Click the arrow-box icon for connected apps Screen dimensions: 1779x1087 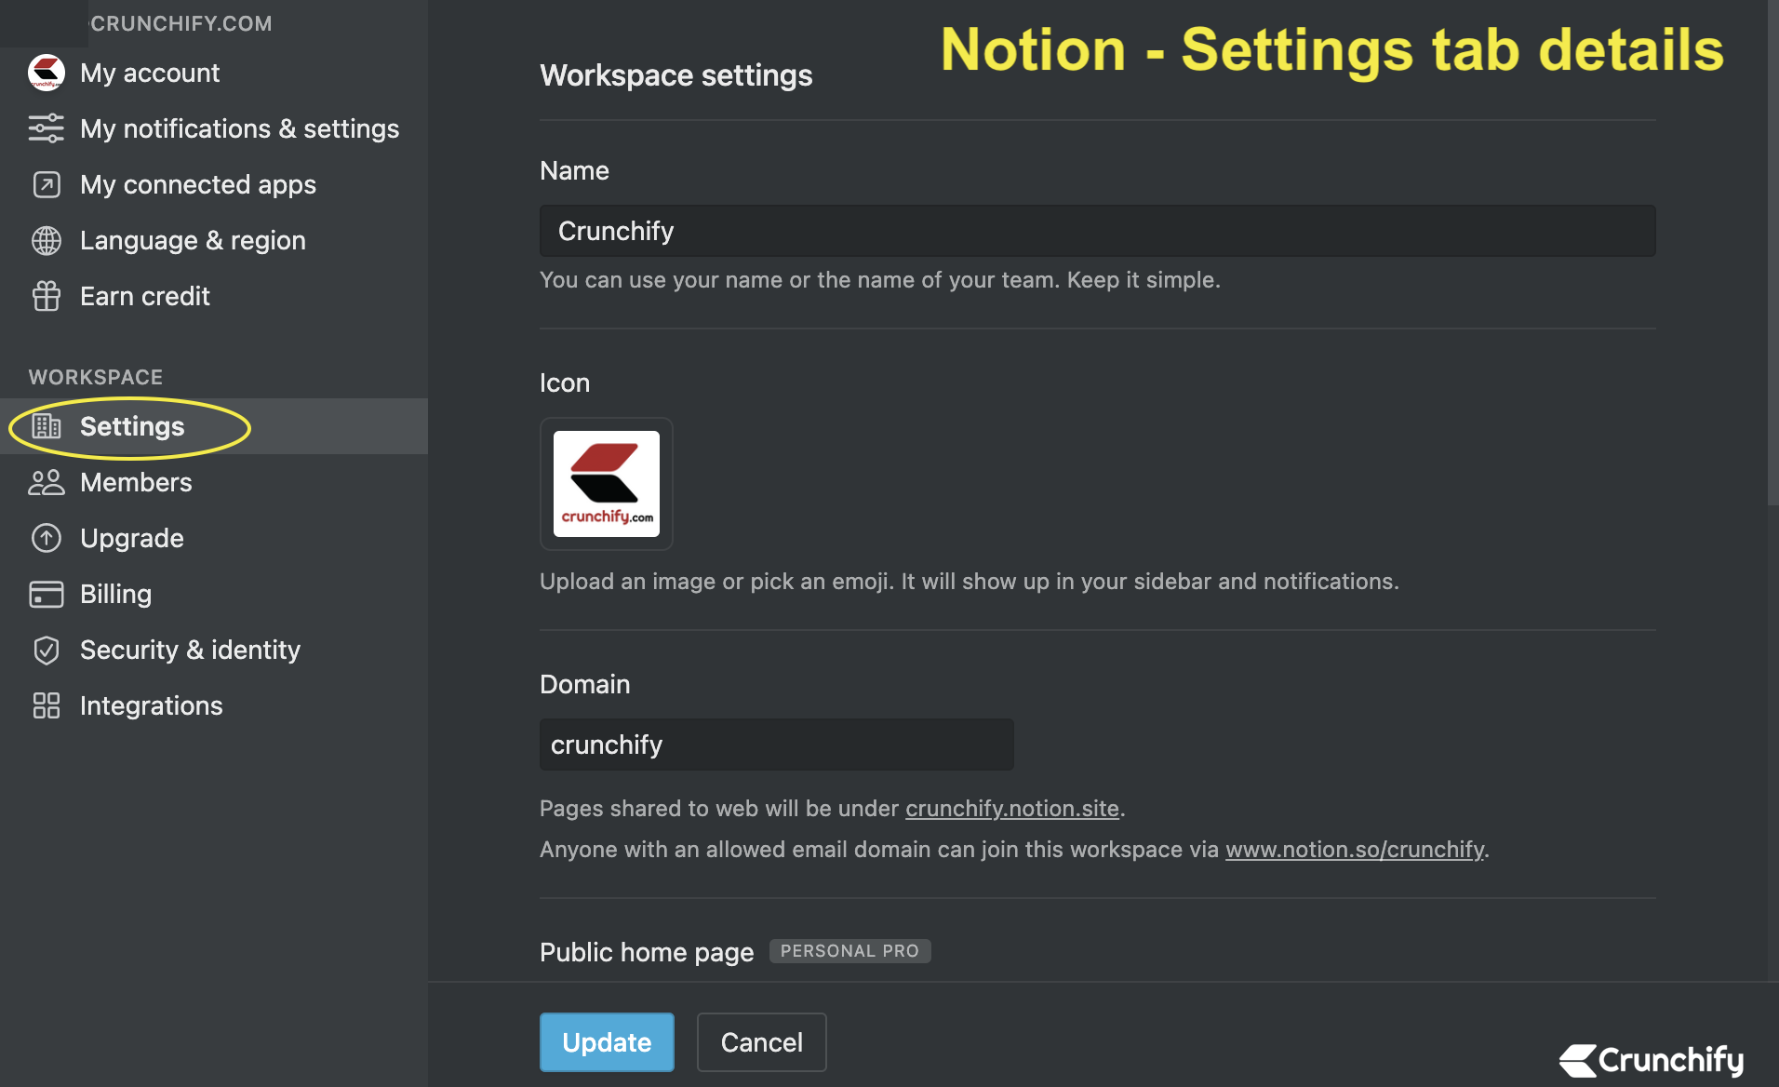point(47,184)
